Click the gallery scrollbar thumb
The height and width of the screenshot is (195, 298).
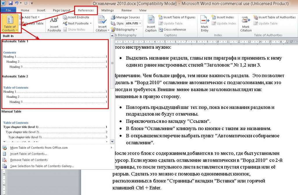point(112,63)
